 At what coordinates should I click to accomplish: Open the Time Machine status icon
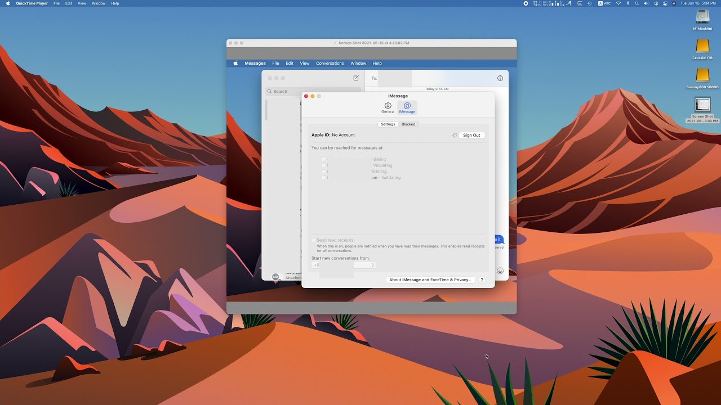tap(590, 3)
